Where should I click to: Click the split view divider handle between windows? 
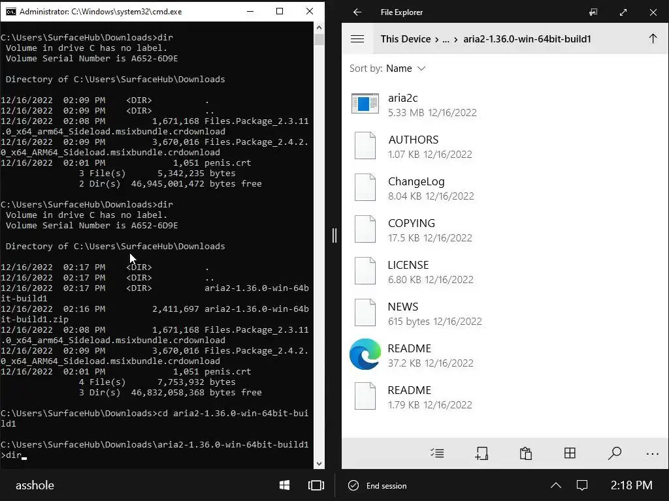point(334,235)
